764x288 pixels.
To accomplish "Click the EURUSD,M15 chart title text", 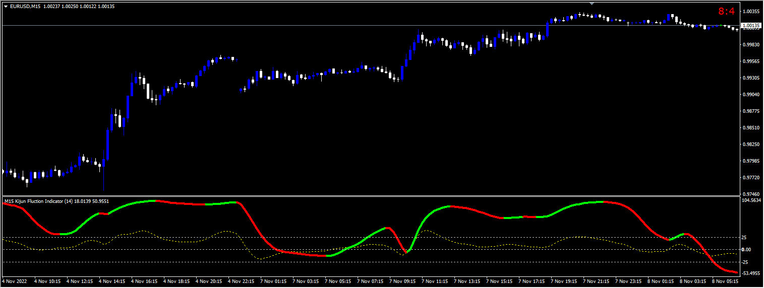I will [26, 6].
